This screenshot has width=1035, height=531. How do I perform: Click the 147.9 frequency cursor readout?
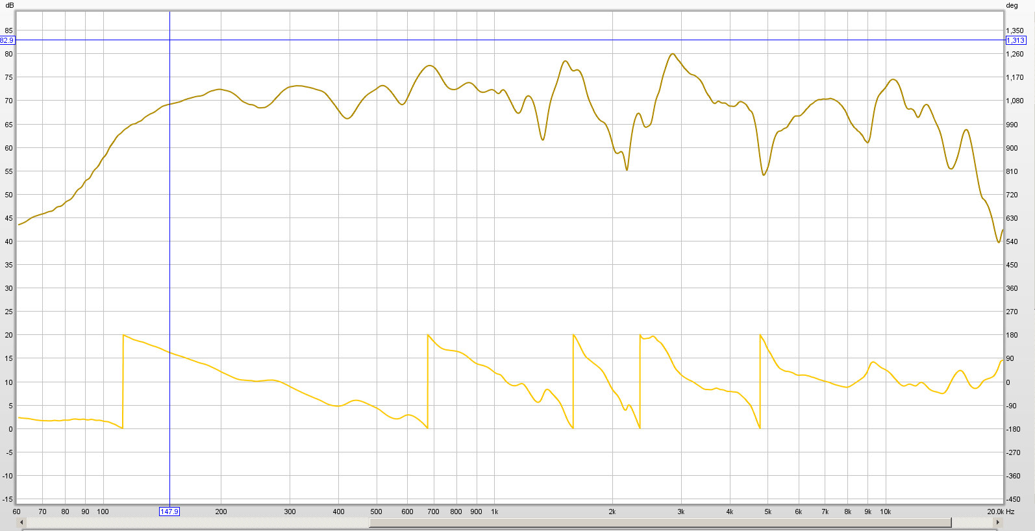[169, 512]
